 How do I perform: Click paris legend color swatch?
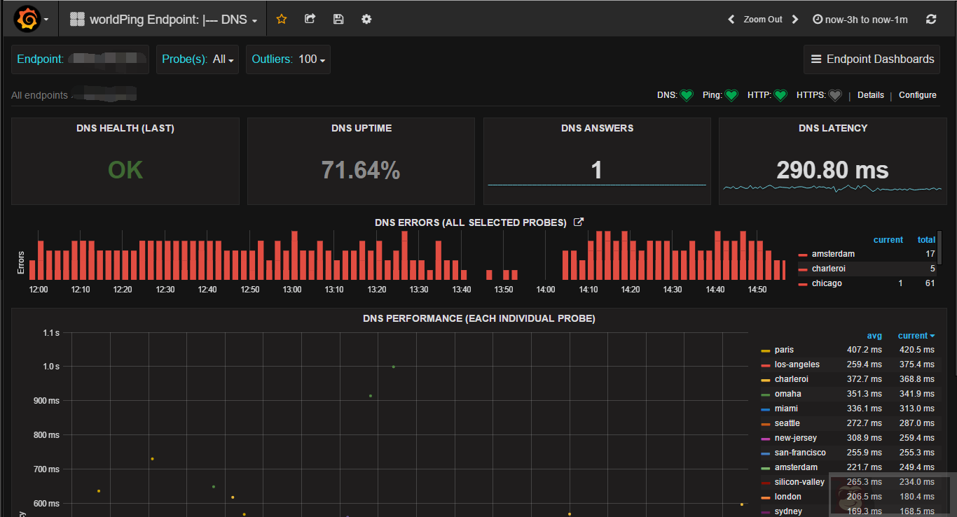click(766, 350)
